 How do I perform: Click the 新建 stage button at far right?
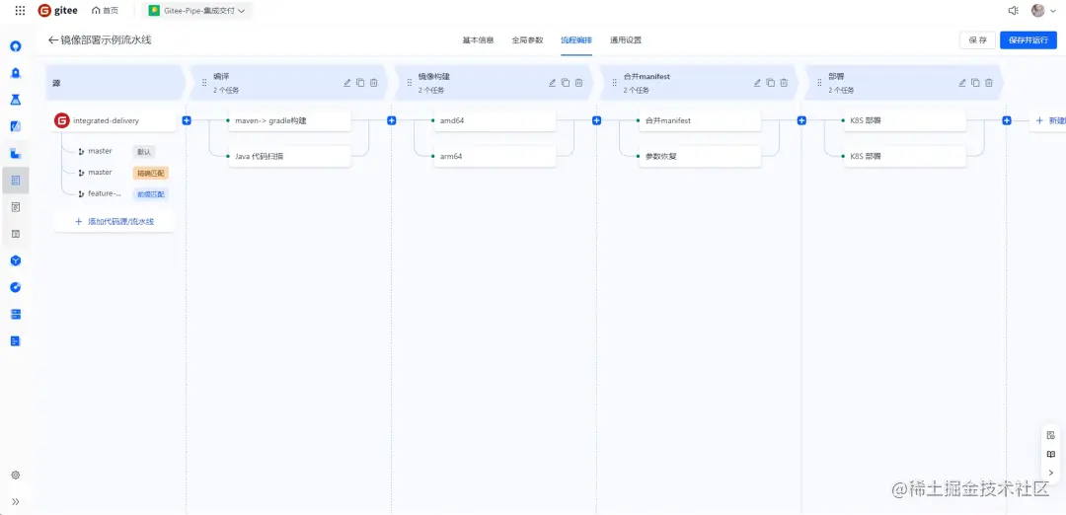(x=1047, y=120)
